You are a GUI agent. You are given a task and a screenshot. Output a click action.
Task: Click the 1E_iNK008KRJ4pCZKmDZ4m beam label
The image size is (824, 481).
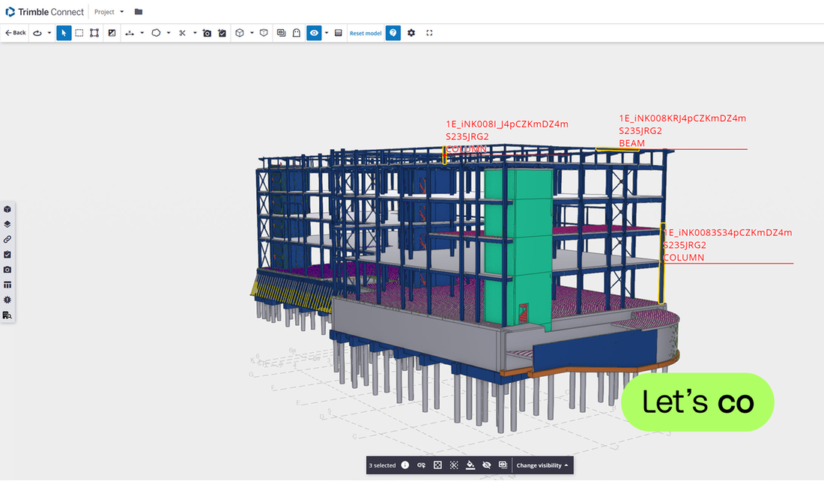(x=682, y=131)
